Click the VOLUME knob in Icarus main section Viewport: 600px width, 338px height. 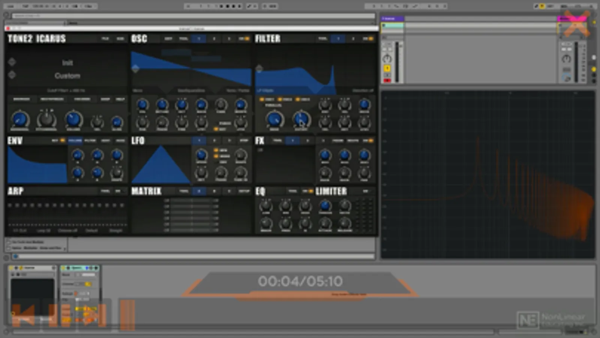click(74, 119)
